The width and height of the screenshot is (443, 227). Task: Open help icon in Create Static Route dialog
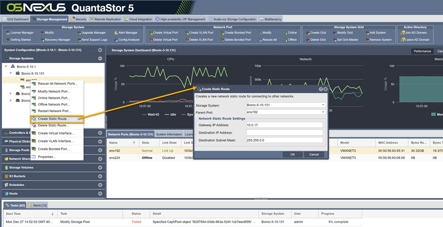pos(321,89)
